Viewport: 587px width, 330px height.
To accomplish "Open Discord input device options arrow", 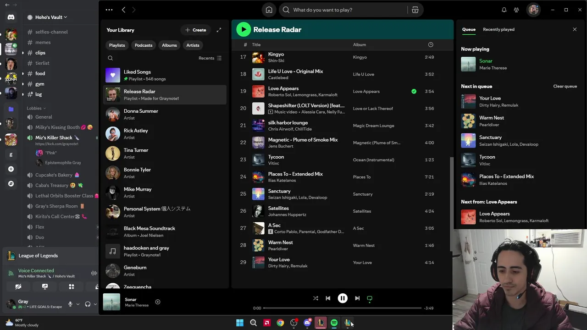I will click(78, 304).
